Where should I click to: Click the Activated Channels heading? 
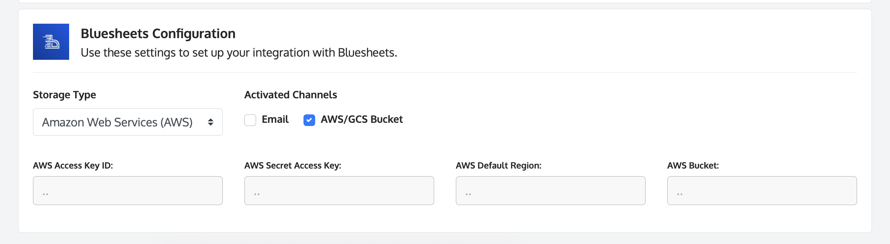[x=291, y=95]
